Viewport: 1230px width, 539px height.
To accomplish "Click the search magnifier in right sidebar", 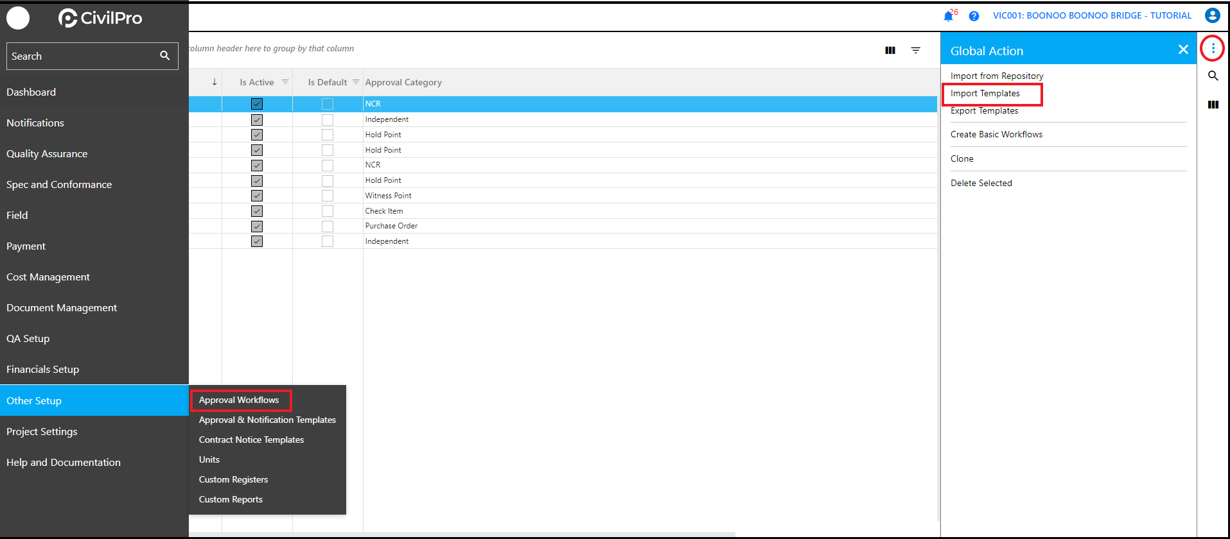I will pos(1213,76).
